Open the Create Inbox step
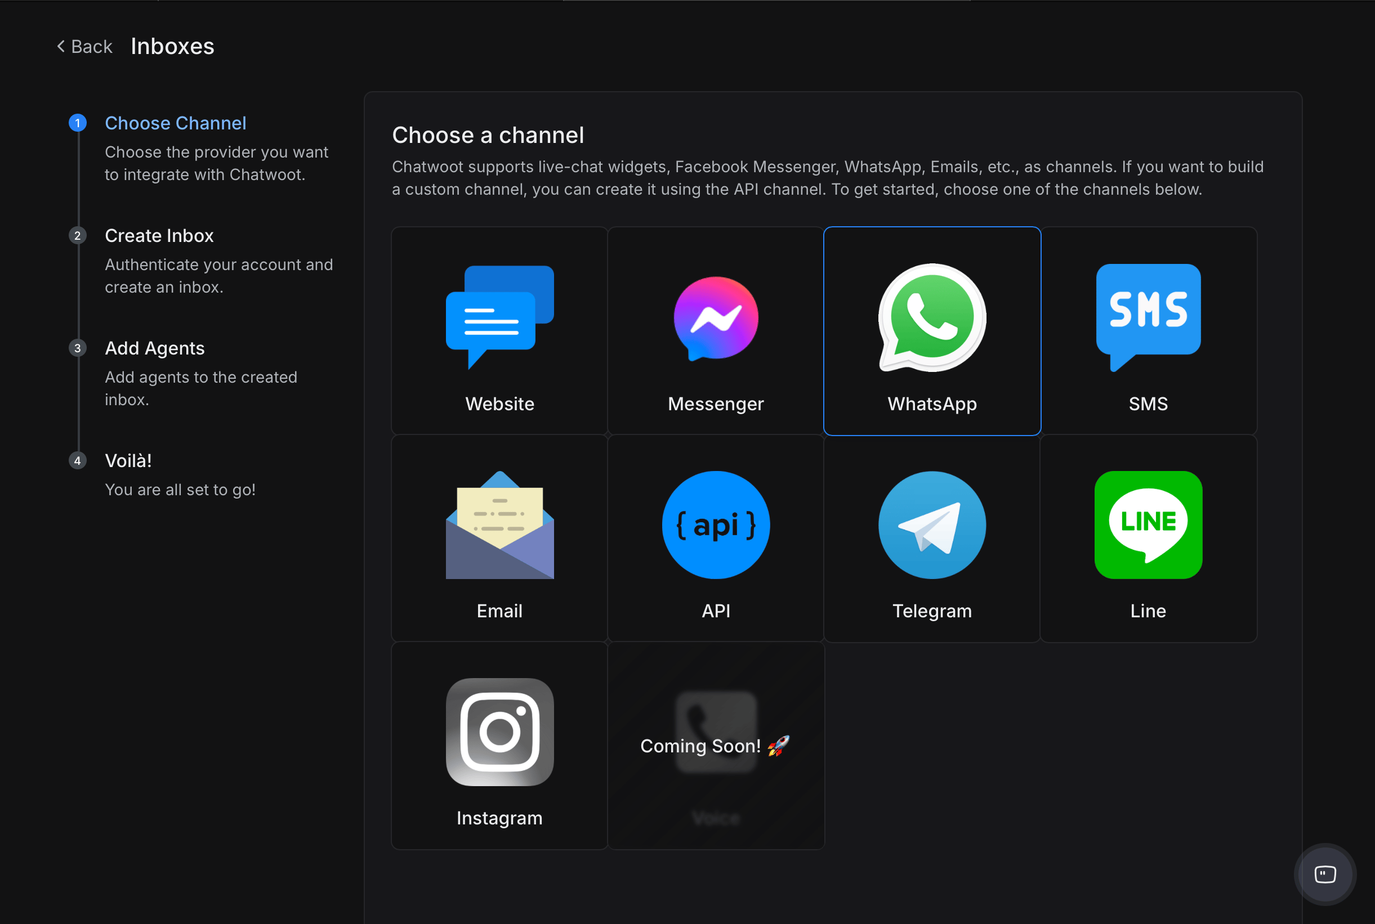The height and width of the screenshot is (924, 1375). coord(159,235)
